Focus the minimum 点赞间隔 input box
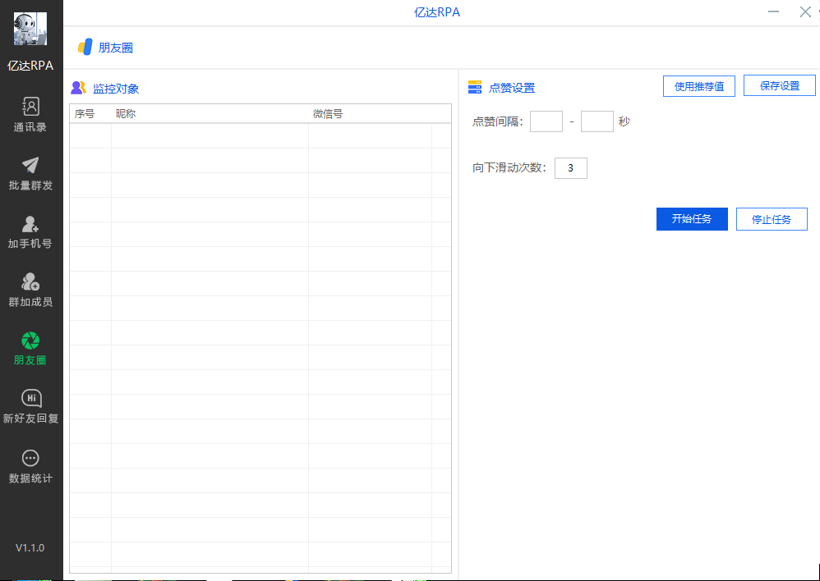The height and width of the screenshot is (581, 820). click(546, 121)
